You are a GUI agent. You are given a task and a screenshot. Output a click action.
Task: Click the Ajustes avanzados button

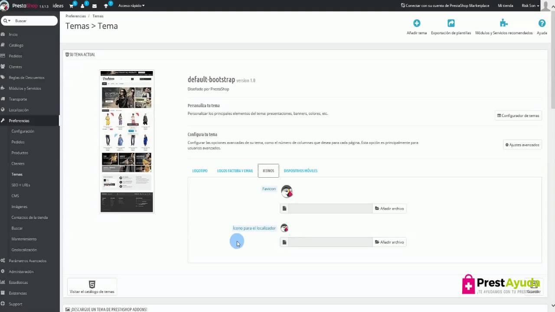tap(522, 145)
